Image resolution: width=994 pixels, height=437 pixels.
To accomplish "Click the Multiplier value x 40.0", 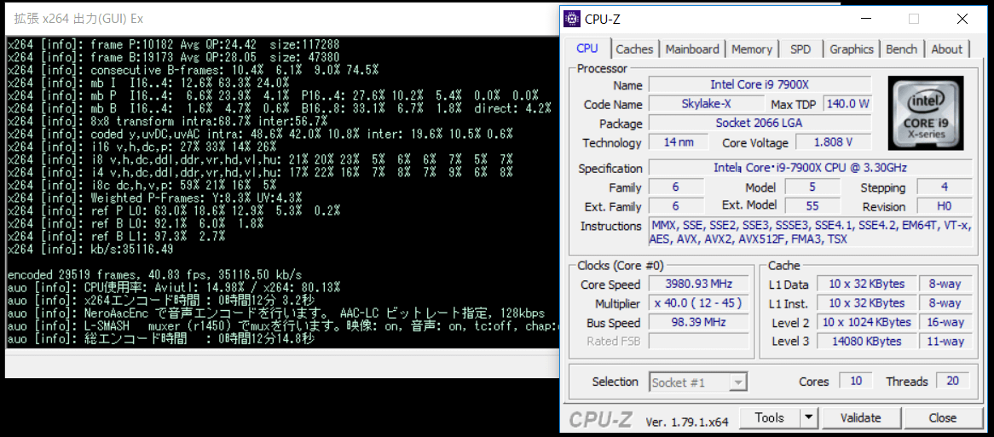I will tap(697, 303).
